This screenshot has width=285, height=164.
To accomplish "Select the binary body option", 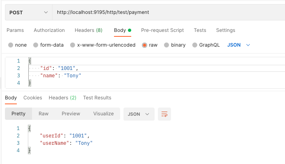I will tap(167, 45).
